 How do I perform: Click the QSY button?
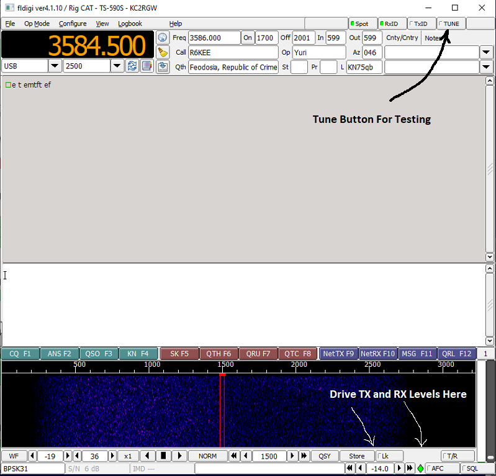(325, 456)
